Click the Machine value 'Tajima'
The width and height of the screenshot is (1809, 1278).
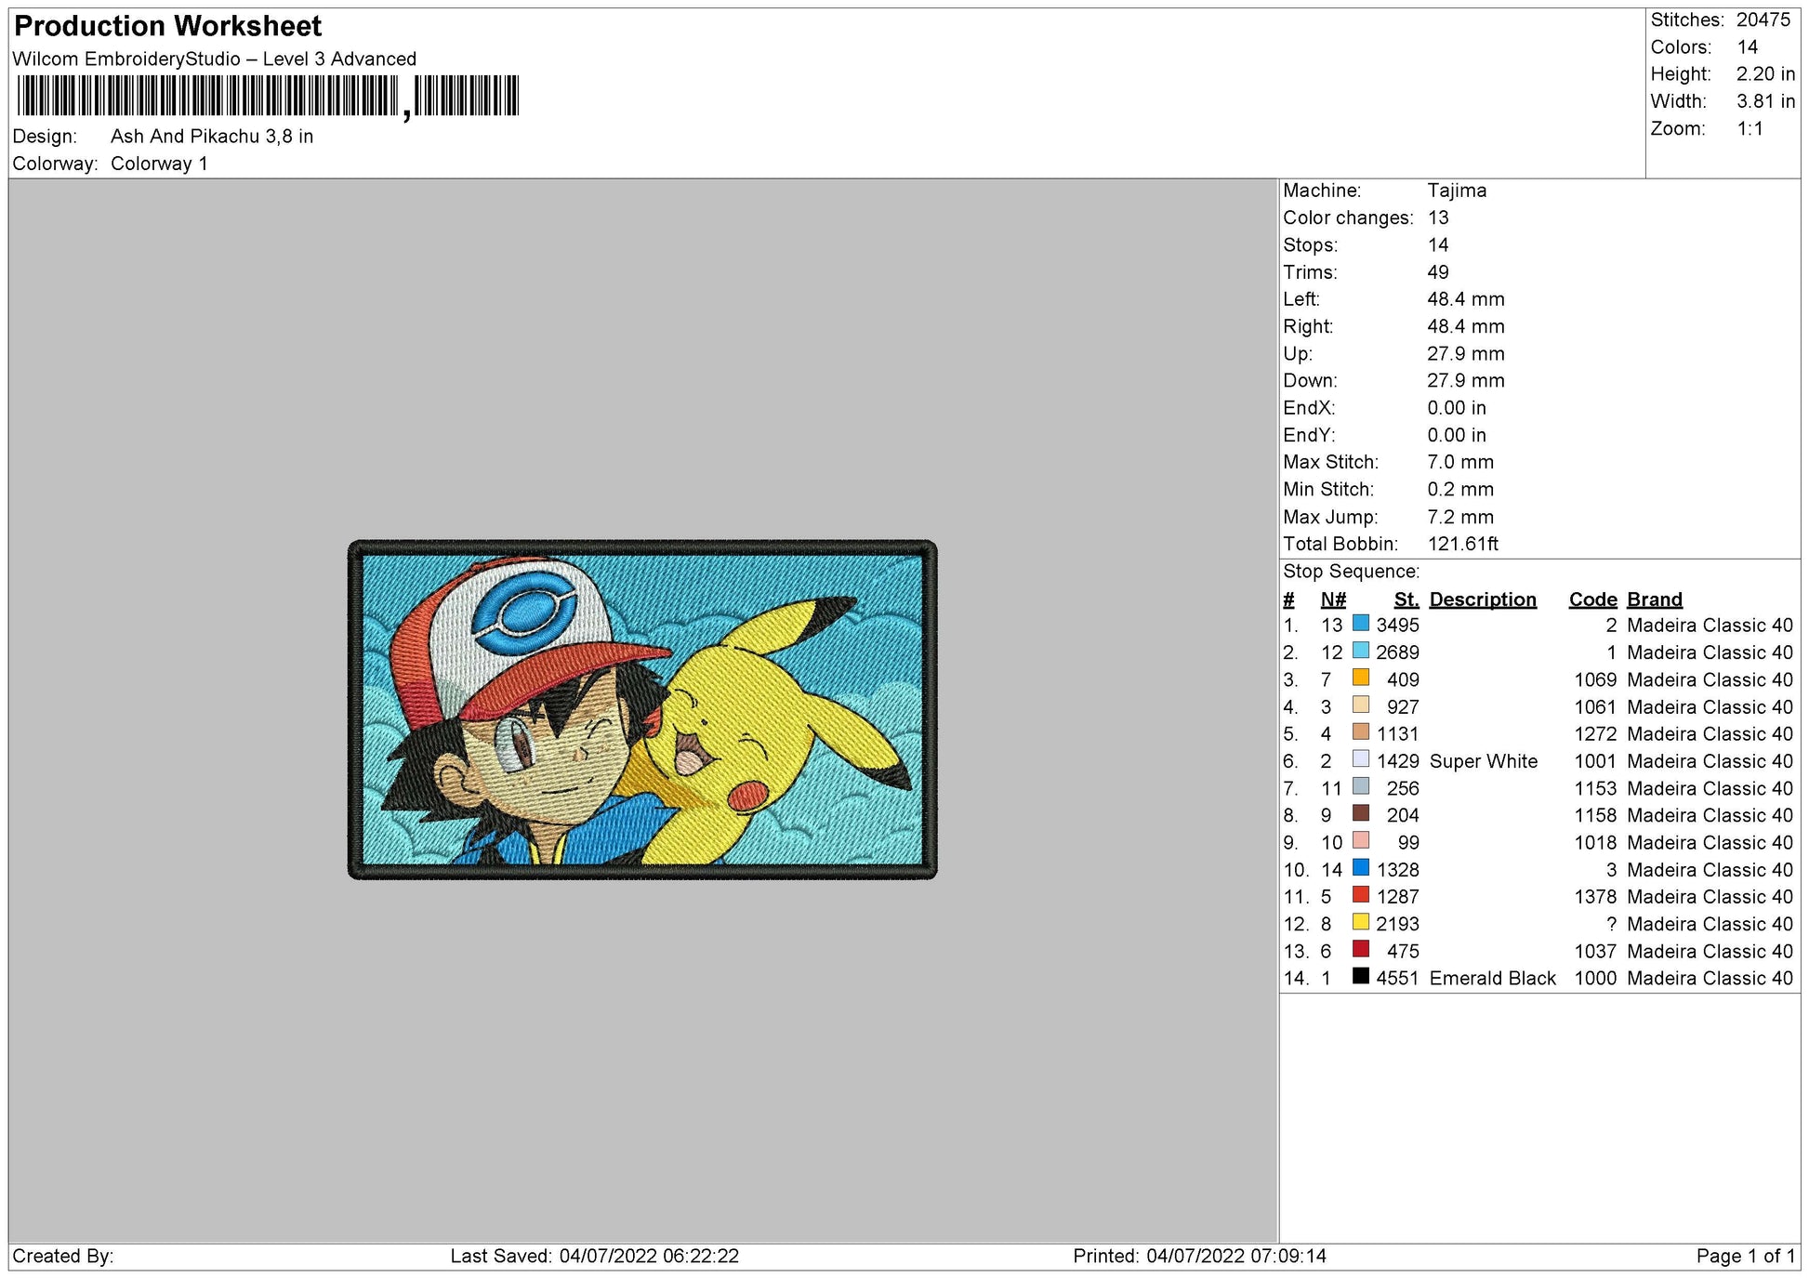point(1457,191)
